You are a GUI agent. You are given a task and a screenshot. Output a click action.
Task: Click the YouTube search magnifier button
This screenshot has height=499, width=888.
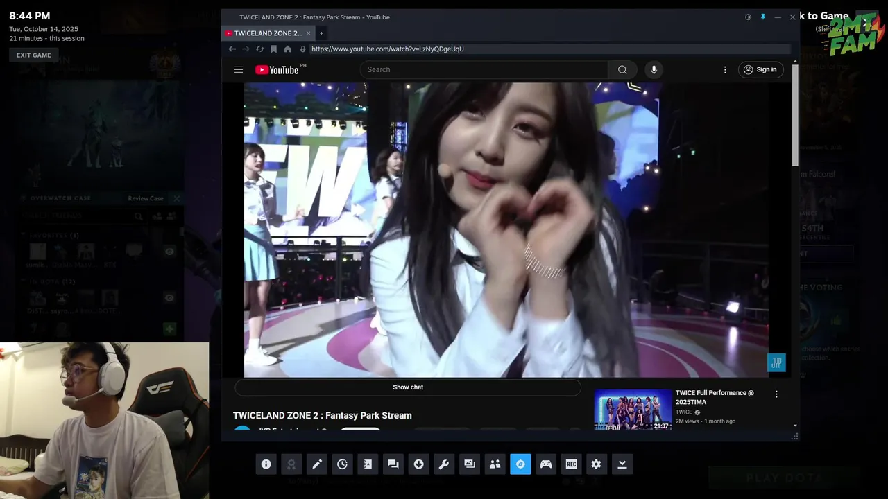coord(622,69)
